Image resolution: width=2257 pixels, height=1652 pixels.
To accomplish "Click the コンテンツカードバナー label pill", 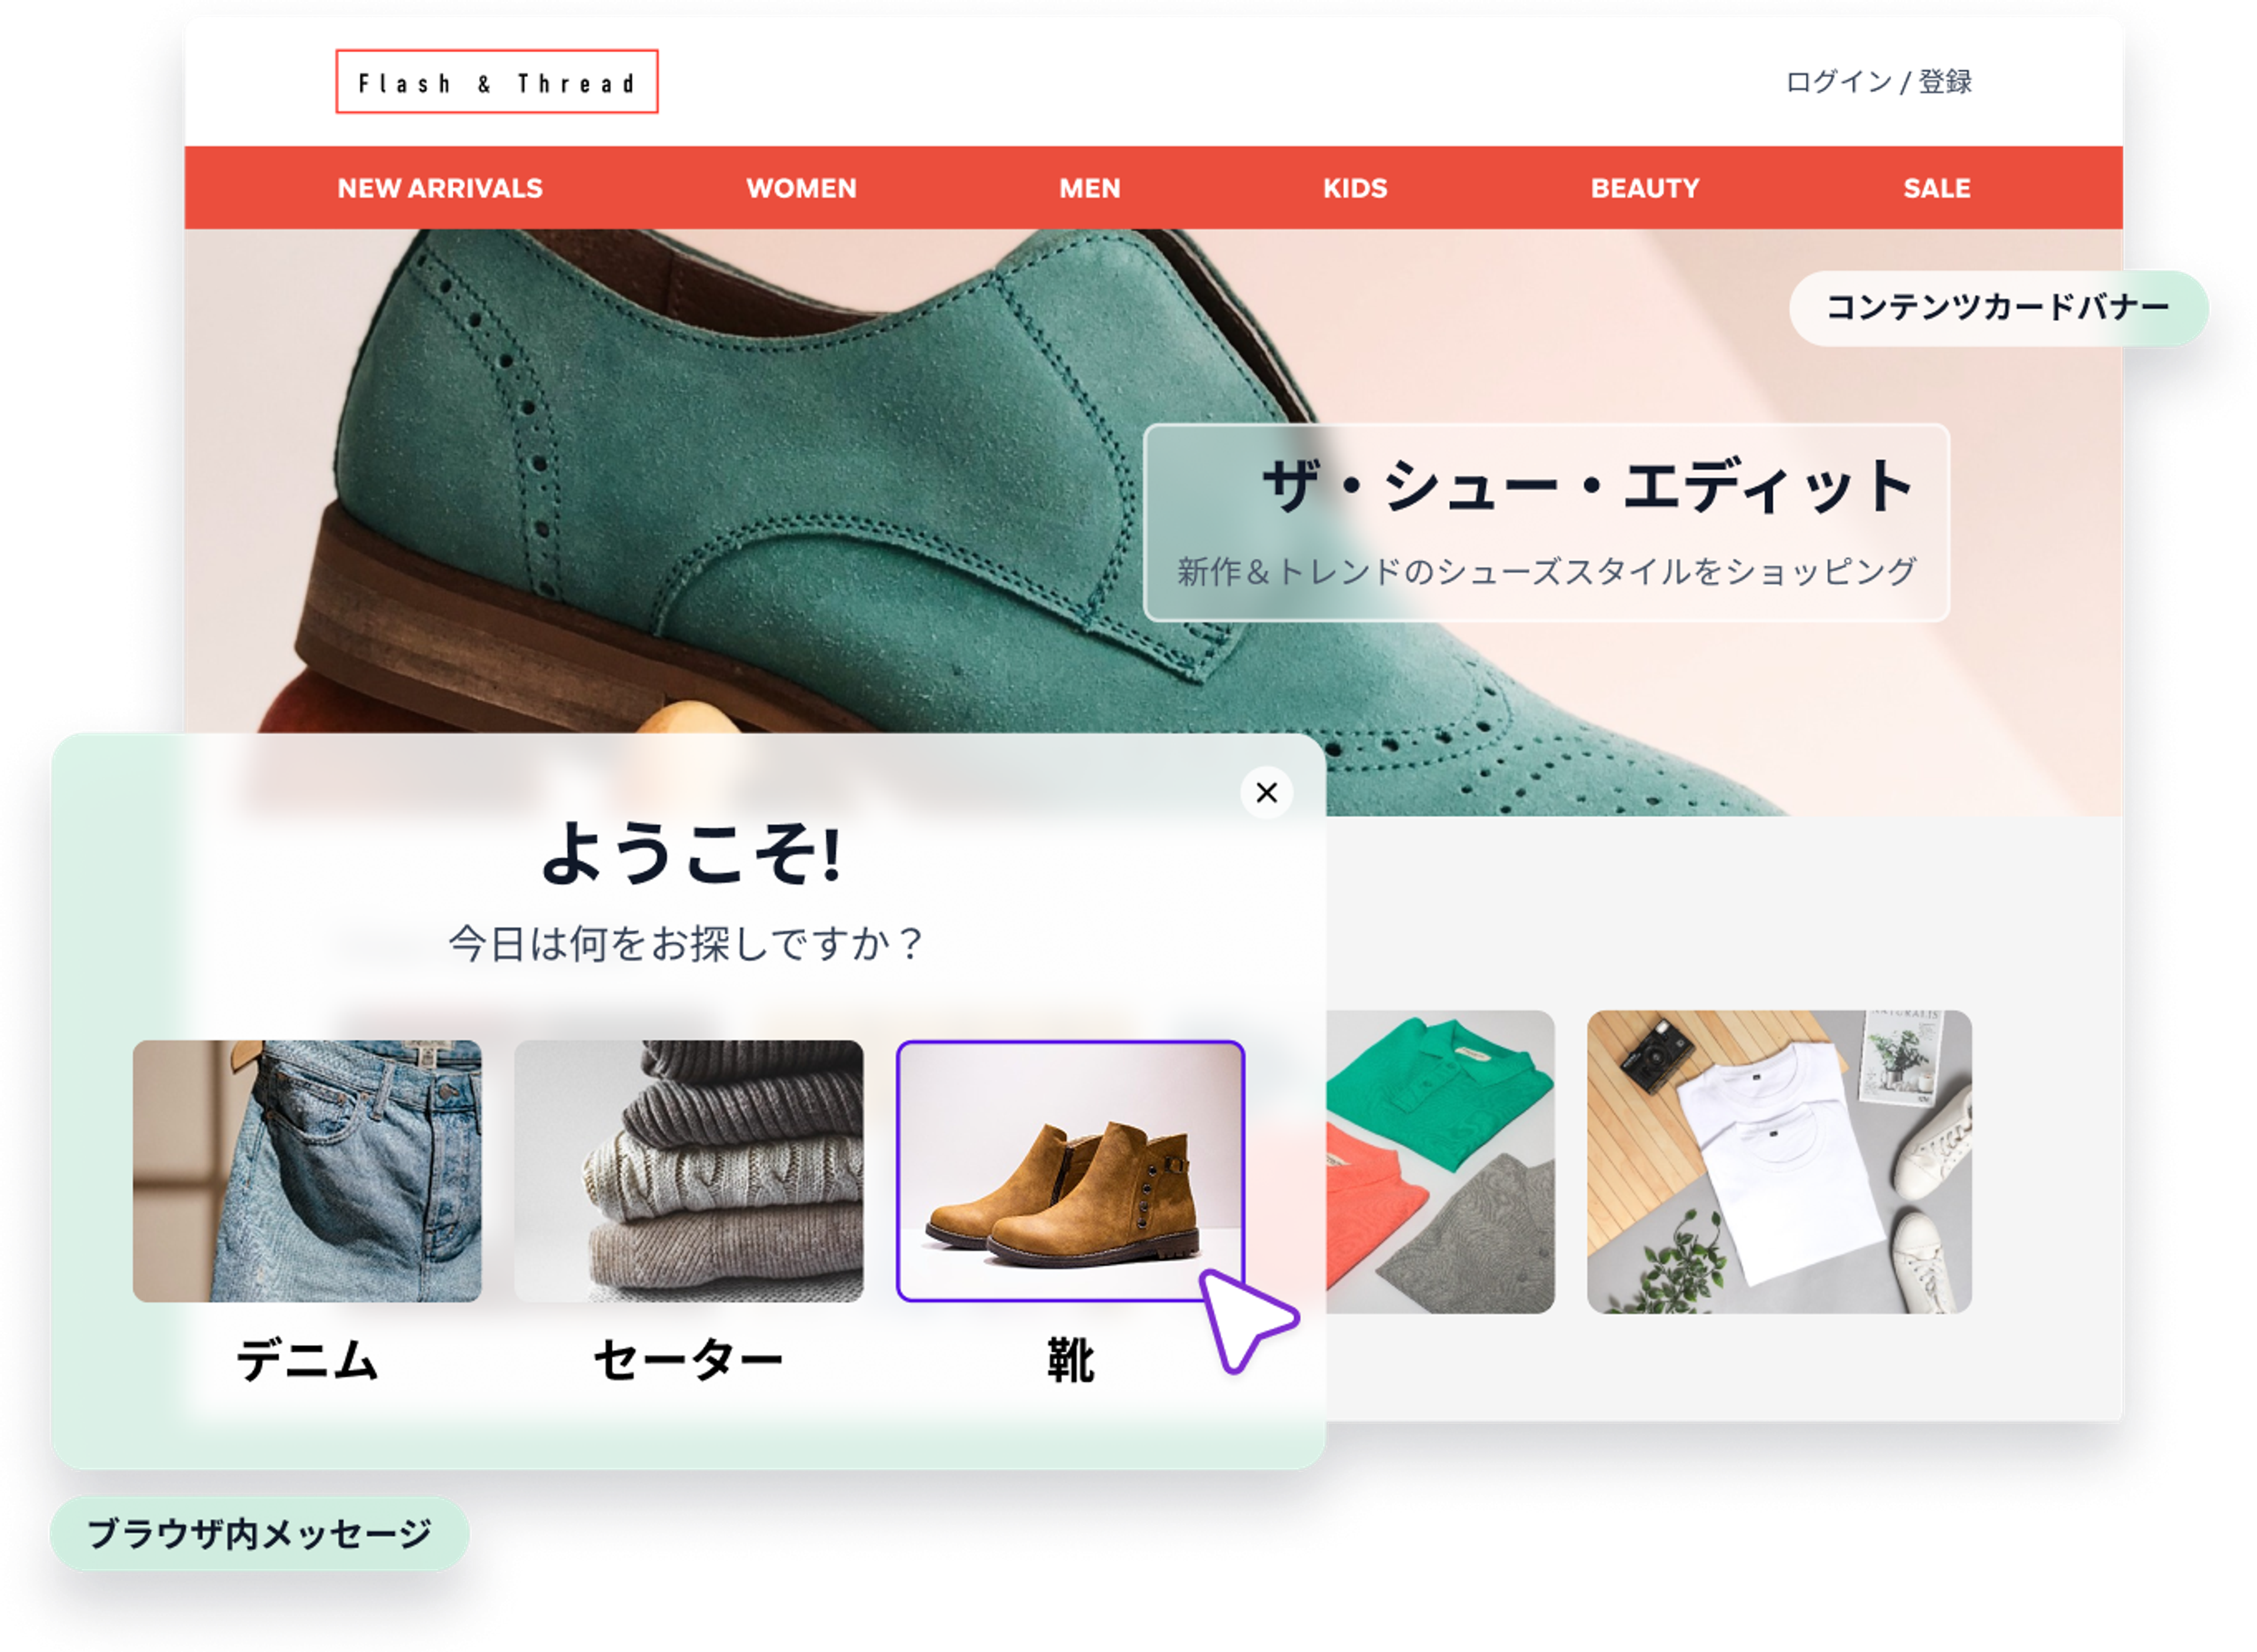I will [1998, 308].
